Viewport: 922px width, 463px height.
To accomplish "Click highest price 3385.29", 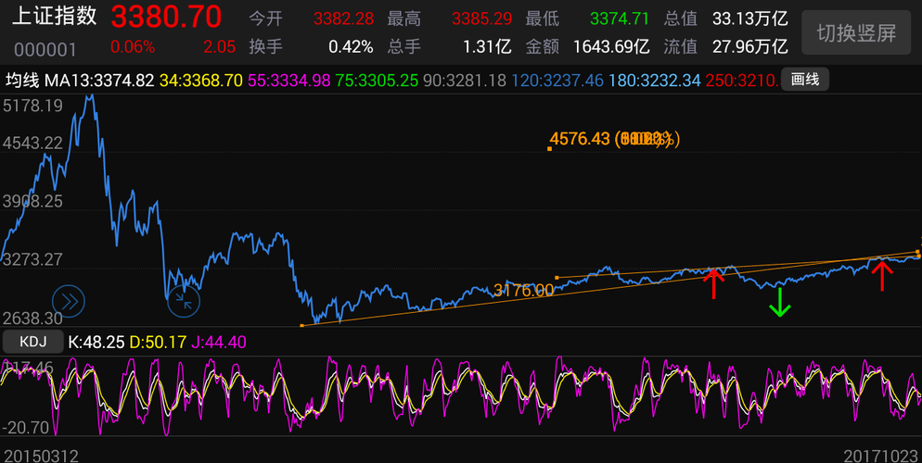I will tap(481, 19).
